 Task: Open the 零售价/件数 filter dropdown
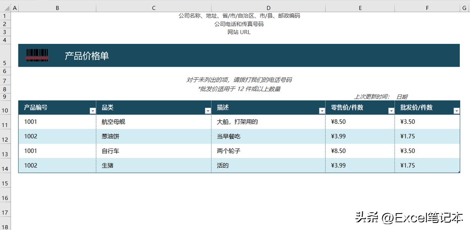pos(391,111)
